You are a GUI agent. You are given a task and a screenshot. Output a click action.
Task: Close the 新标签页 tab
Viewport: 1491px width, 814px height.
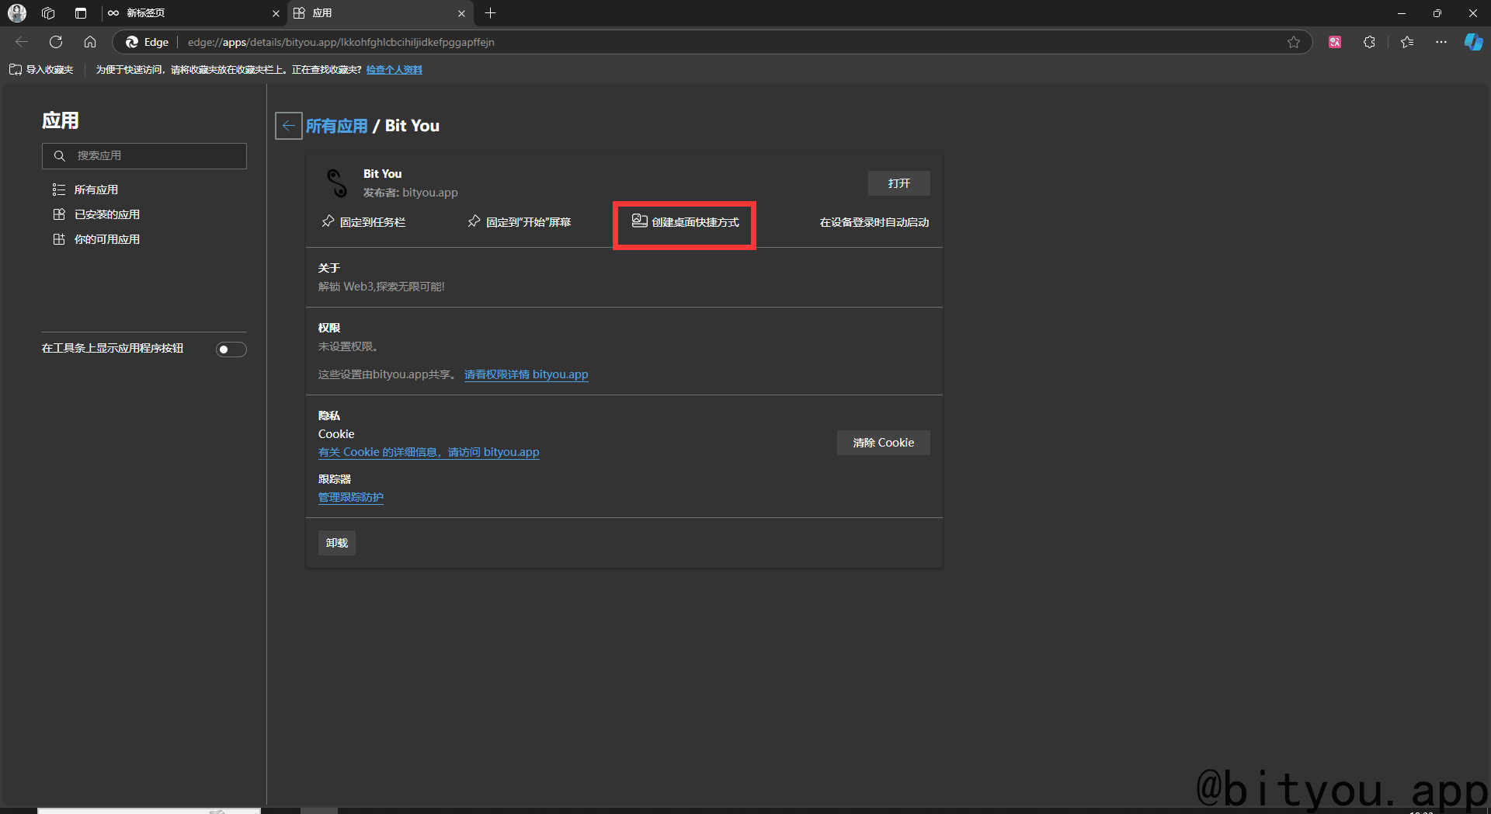tap(276, 13)
